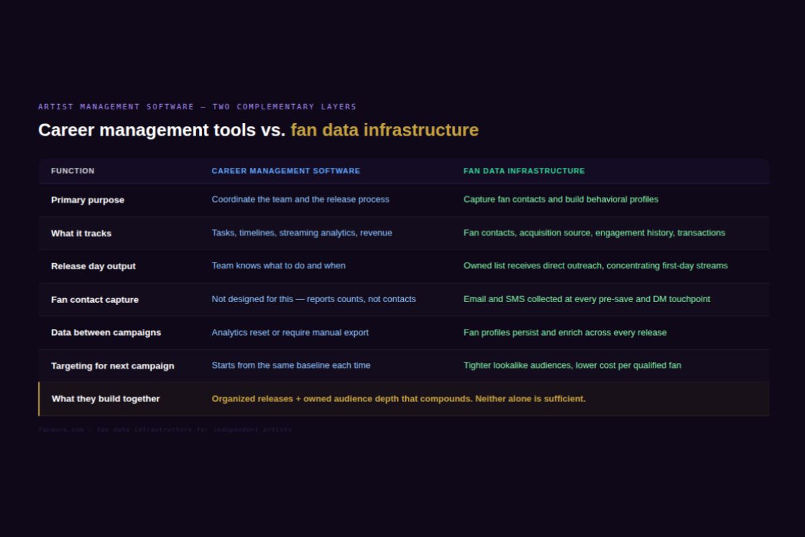Image resolution: width=805 pixels, height=537 pixels.
Task: Click 'Fan contacts, acquisition source, engagement history, transactions'
Action: [x=594, y=233]
